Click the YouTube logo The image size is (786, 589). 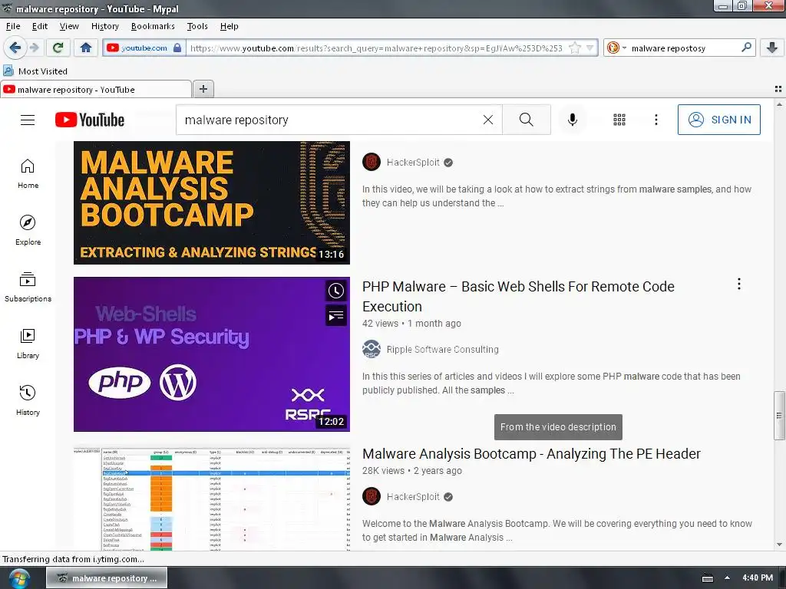[90, 120]
